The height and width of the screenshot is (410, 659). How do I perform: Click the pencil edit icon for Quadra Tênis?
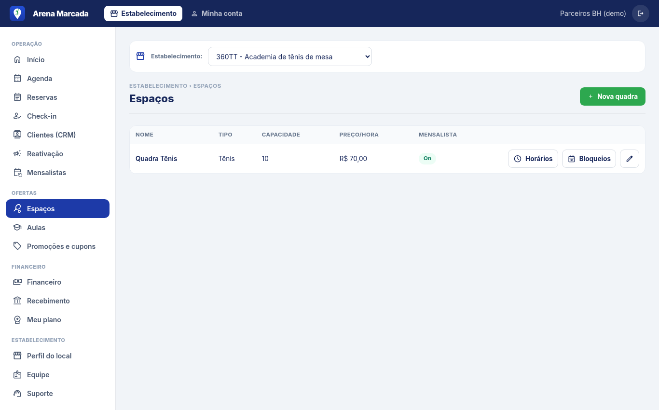(630, 159)
